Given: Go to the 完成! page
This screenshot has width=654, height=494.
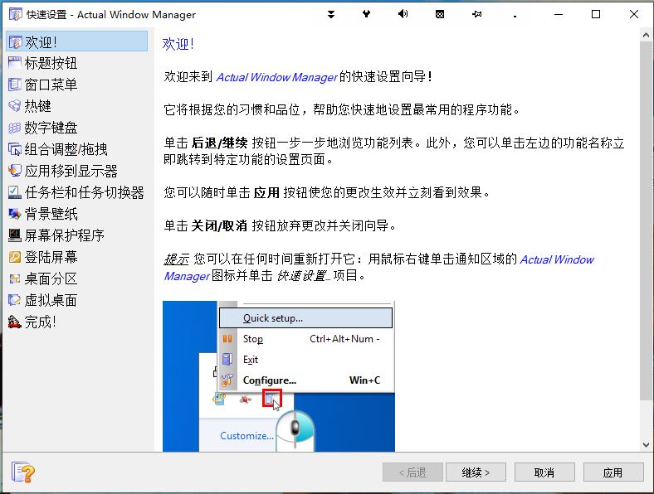Looking at the screenshot, I should [40, 322].
